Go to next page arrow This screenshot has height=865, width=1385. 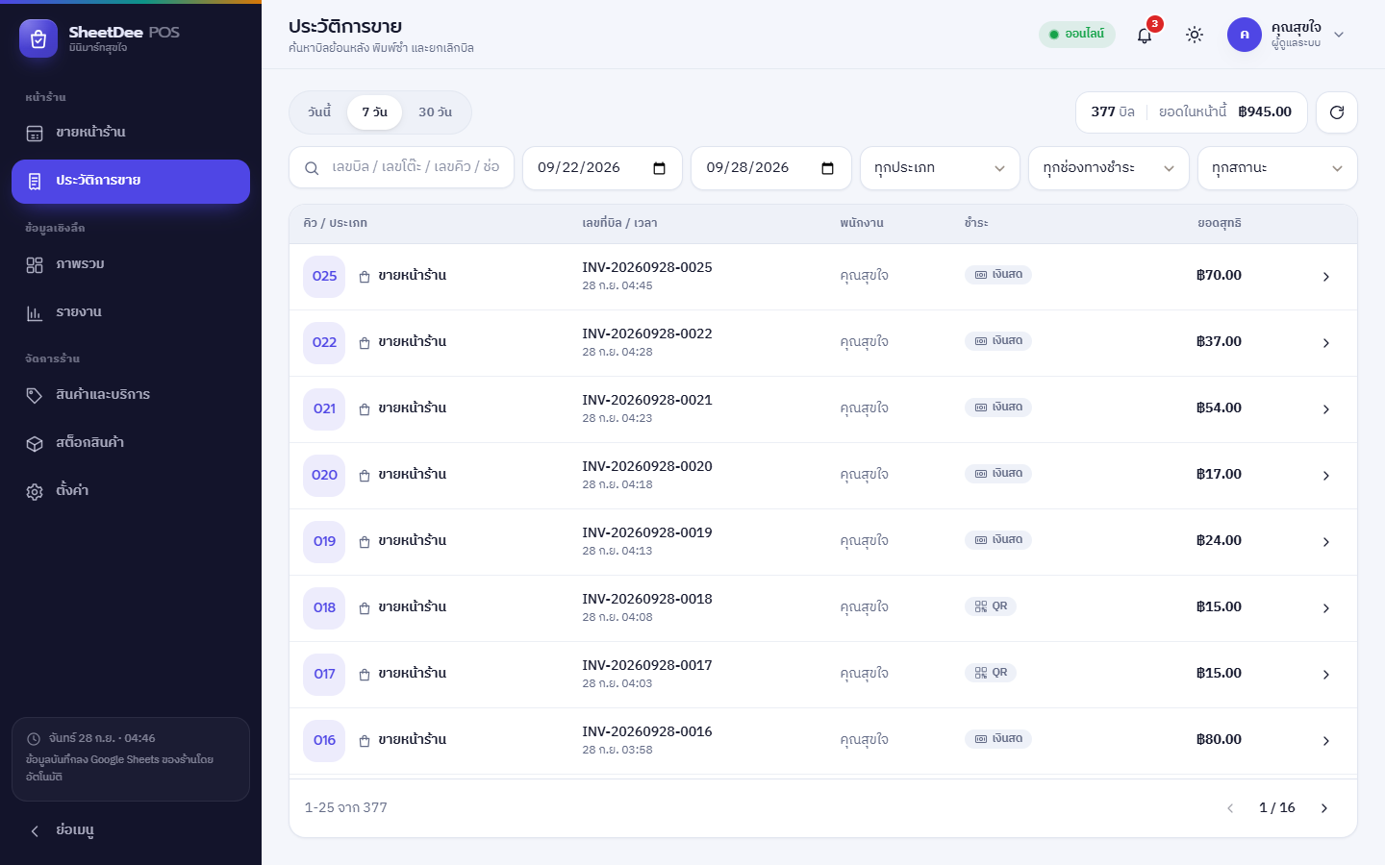click(x=1324, y=808)
